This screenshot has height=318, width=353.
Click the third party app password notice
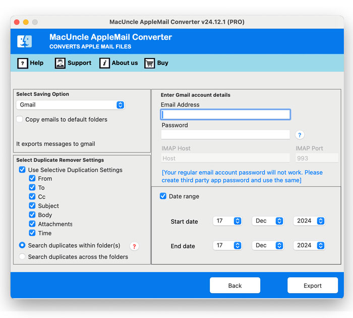point(242,176)
